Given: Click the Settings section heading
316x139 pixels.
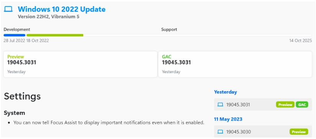Looking at the screenshot, I should (x=22, y=96).
